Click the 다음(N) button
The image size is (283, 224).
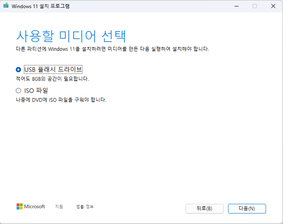click(x=247, y=209)
